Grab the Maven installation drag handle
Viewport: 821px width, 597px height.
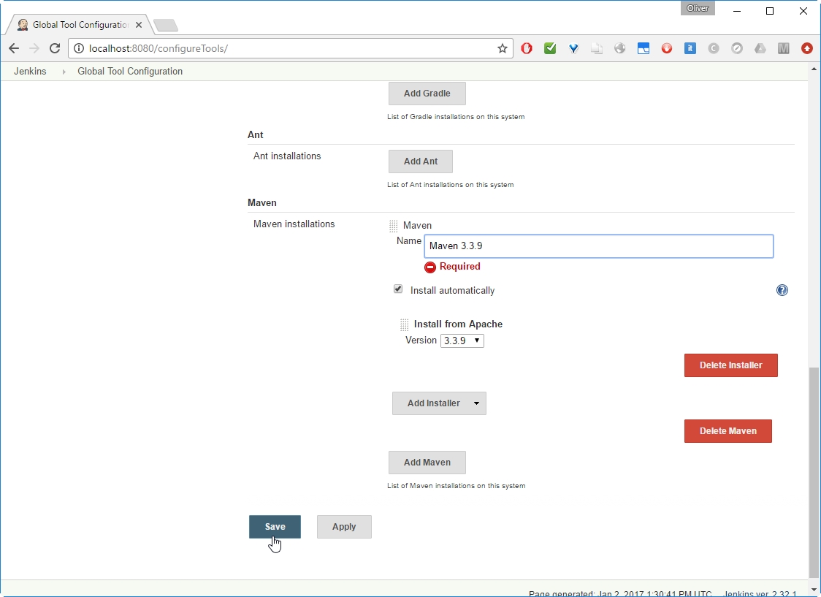394,227
